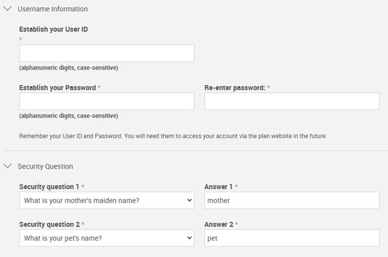The height and width of the screenshot is (257, 388).
Task: Collapse the Username Information section chevron
Action: tap(8, 8)
